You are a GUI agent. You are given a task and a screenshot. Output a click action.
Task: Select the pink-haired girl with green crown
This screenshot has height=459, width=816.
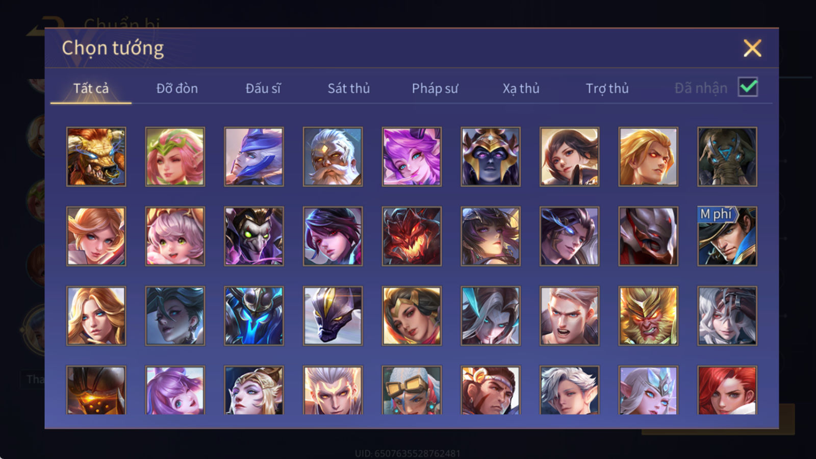tap(175, 157)
